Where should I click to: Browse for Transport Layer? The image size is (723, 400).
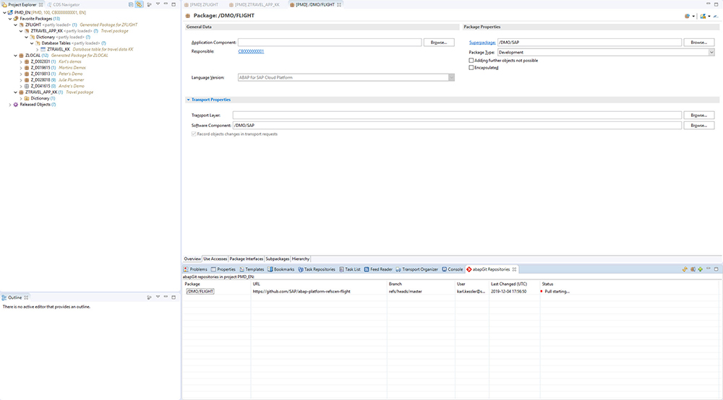(698, 115)
